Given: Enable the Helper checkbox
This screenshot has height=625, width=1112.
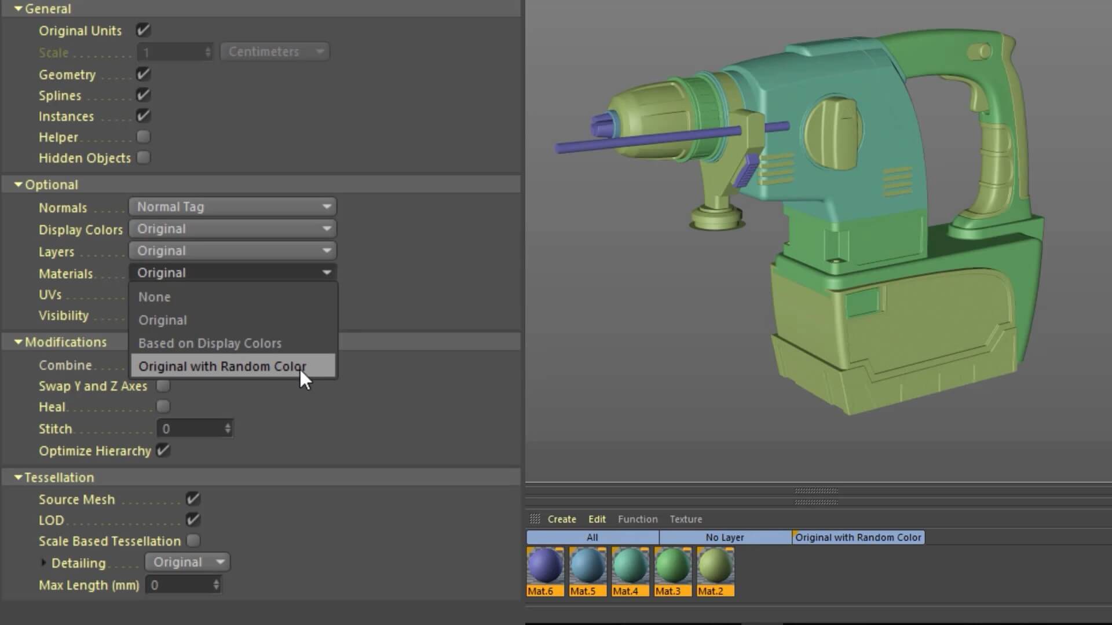Looking at the screenshot, I should click(x=143, y=137).
